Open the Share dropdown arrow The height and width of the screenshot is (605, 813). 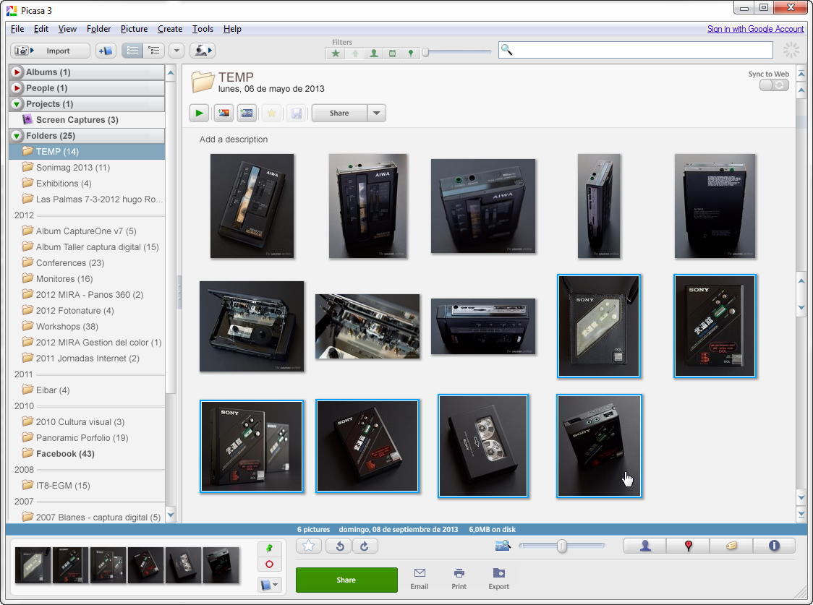click(x=377, y=113)
